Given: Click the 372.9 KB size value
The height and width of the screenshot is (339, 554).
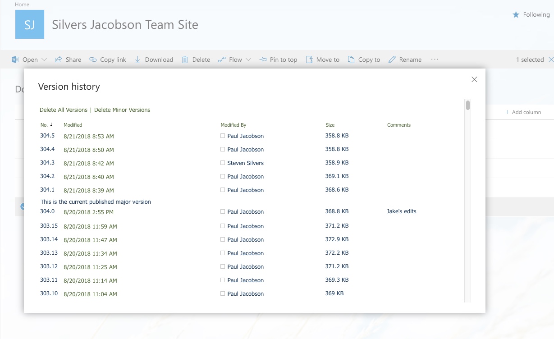Looking at the screenshot, I should 337,239.
